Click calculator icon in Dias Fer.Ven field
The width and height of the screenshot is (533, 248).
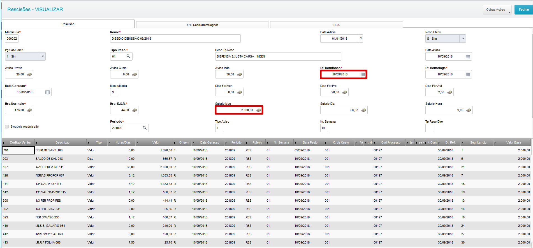(240, 92)
